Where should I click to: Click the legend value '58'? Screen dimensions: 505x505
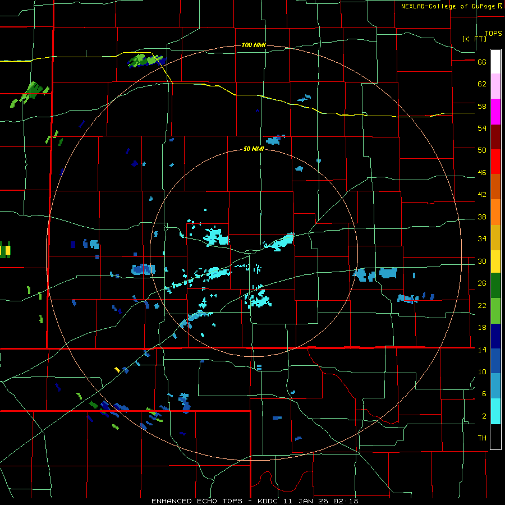(482, 106)
